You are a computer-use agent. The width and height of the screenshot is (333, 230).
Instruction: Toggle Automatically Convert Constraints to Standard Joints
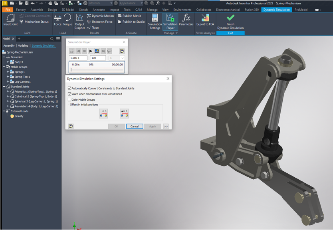pos(69,88)
